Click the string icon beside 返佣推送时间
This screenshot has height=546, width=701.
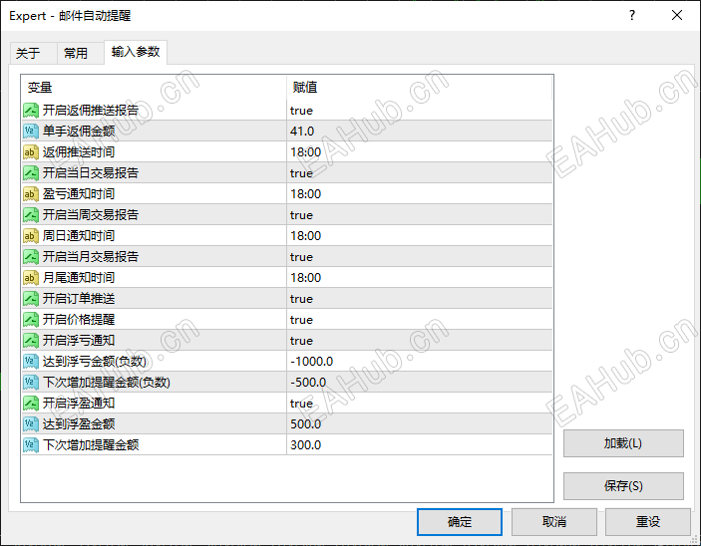coord(31,152)
